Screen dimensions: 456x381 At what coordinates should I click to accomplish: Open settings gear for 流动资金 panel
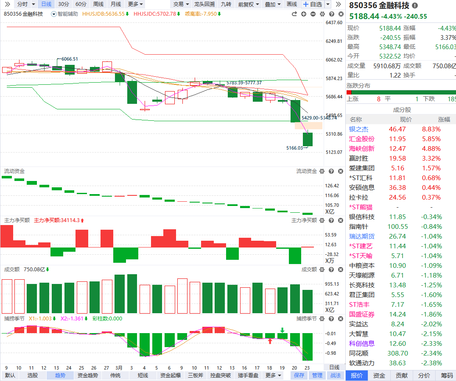[x=322, y=172]
